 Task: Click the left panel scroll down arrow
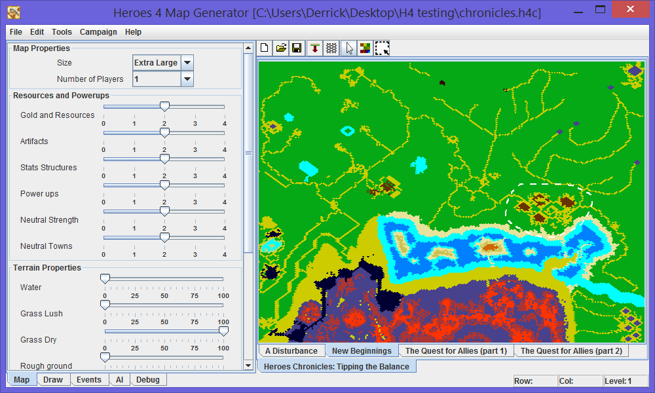(248, 365)
